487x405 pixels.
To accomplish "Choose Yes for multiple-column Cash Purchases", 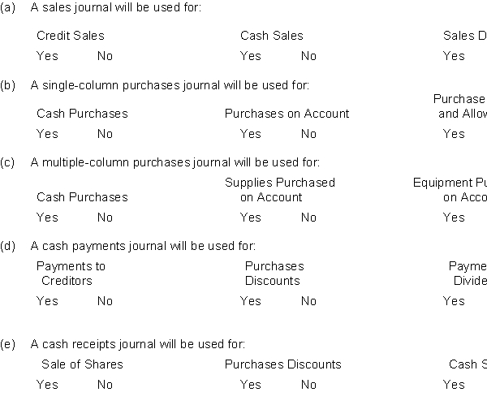I will point(47,218).
